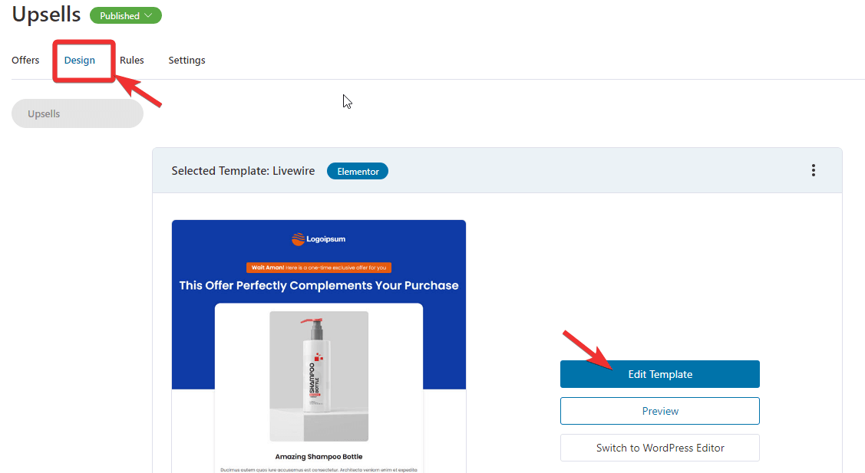Viewport: 865px width, 473px height.
Task: Go to the Rules tab
Action: pos(132,60)
